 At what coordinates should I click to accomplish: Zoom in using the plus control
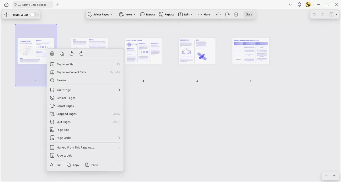(x=334, y=175)
